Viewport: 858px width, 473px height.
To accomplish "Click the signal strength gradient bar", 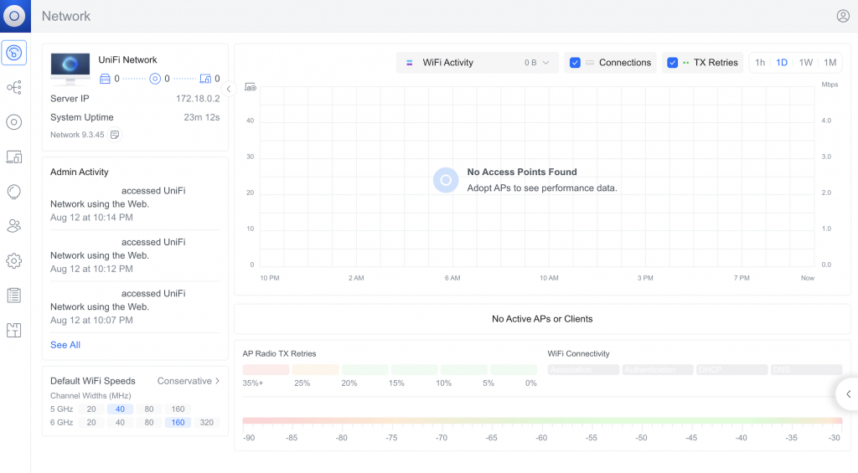I will [542, 421].
